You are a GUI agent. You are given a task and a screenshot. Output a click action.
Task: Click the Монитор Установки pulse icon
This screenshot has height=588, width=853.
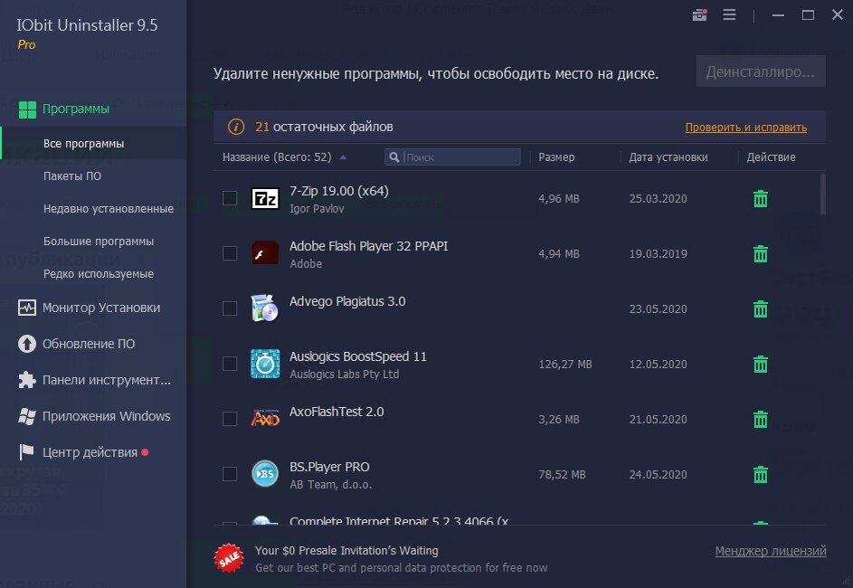pos(26,308)
